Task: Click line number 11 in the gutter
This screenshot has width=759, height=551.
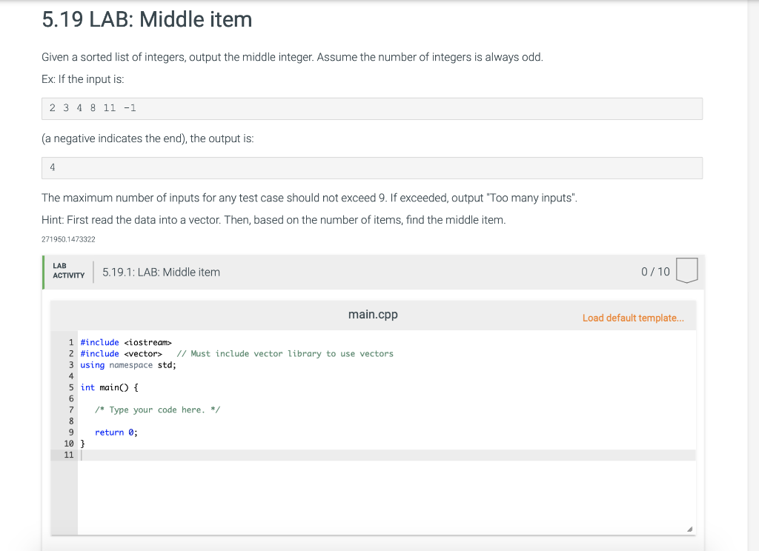Action: pyautogui.click(x=69, y=455)
